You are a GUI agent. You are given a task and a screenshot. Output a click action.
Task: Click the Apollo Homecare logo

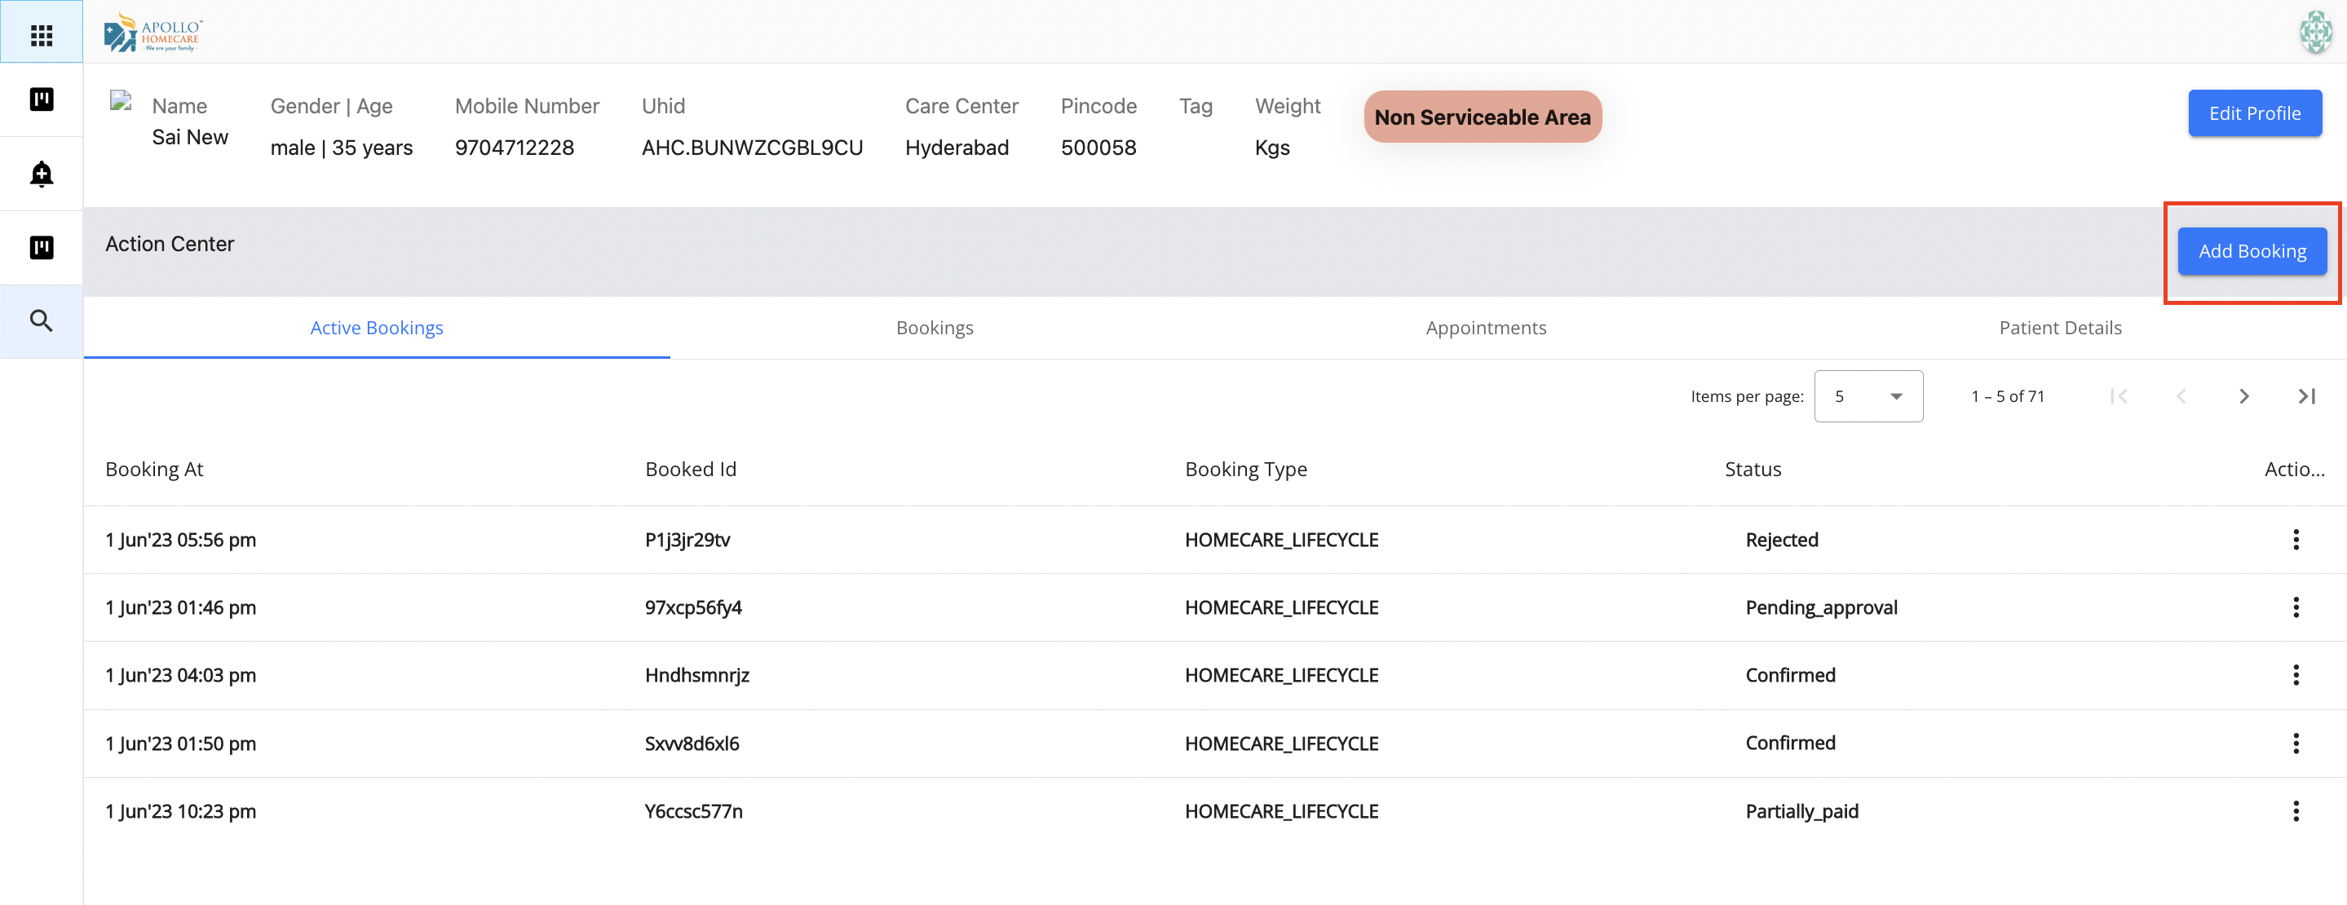pyautogui.click(x=153, y=33)
